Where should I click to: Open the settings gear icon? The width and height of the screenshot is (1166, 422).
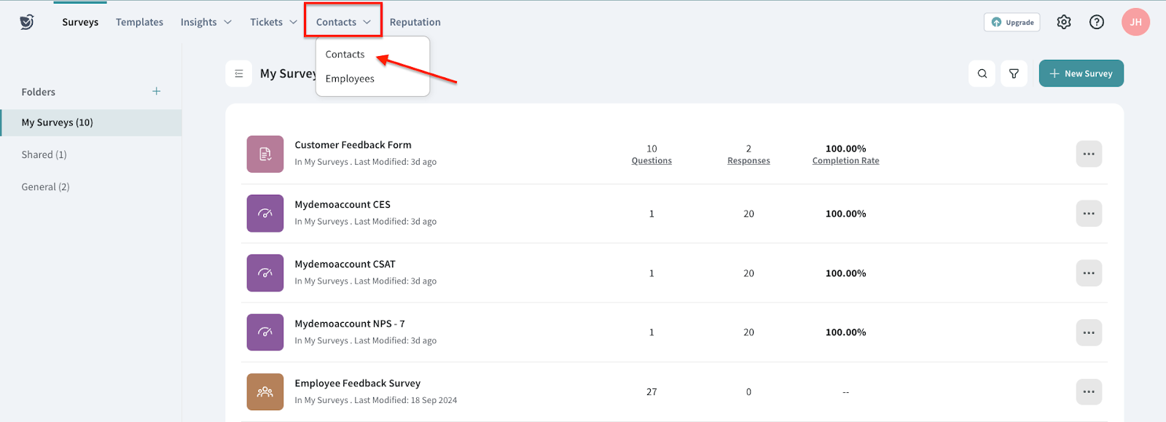[x=1064, y=22]
